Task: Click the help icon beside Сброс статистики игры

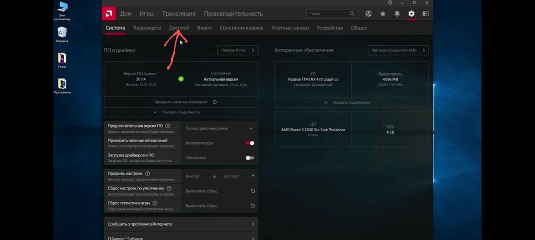Action: point(155,203)
